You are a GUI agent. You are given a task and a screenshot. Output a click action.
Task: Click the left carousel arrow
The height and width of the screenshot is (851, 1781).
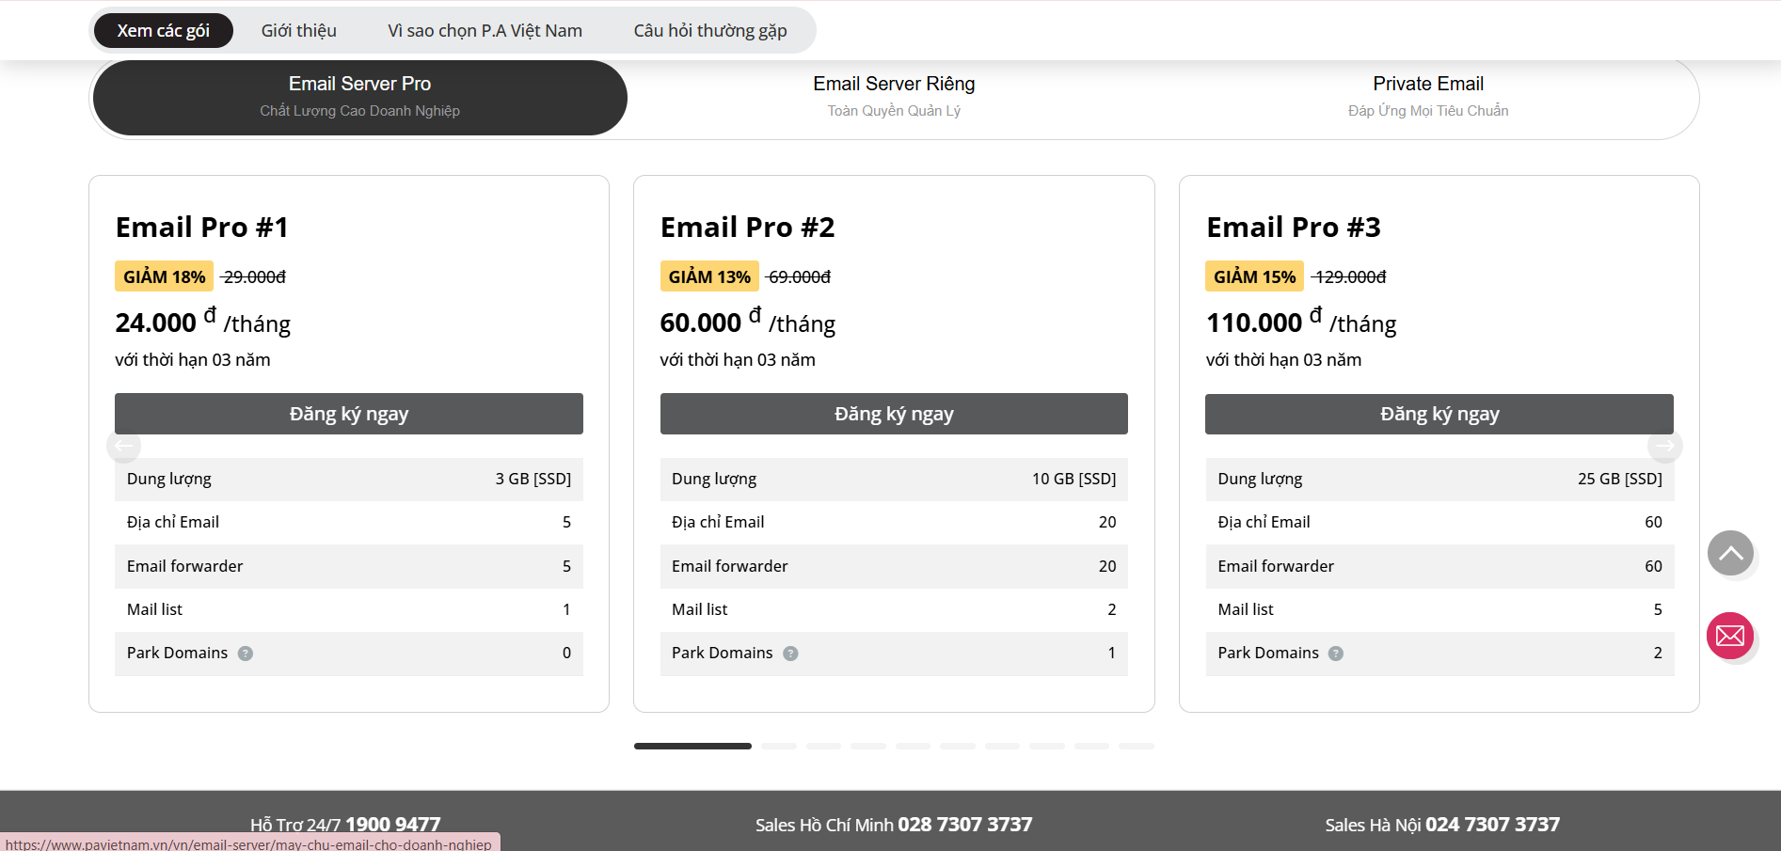point(124,446)
